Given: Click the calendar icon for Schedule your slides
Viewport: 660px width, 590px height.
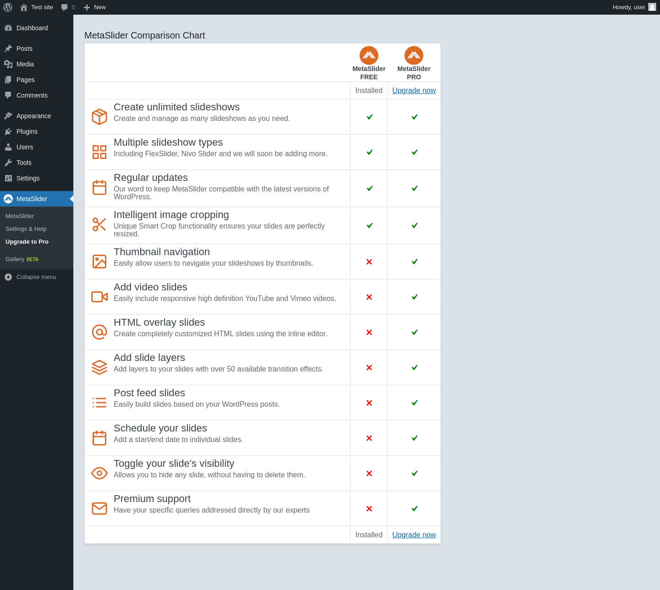Looking at the screenshot, I should (99, 438).
